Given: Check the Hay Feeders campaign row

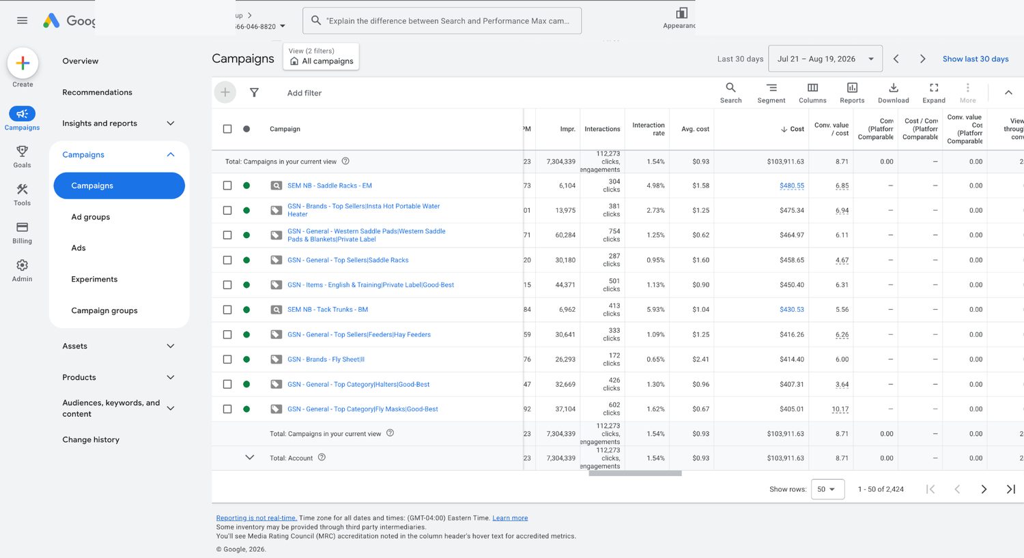Looking at the screenshot, I should coord(227,334).
